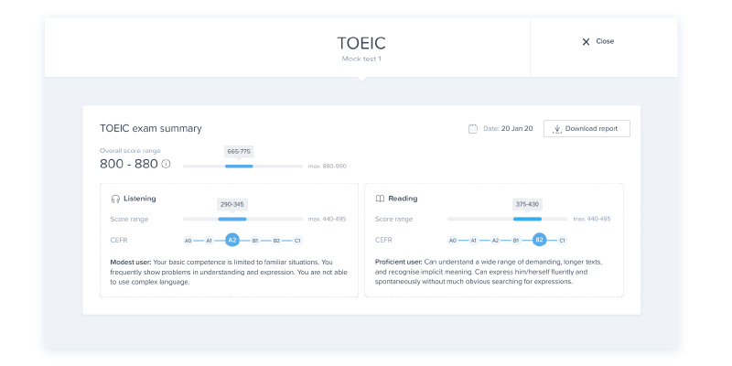This screenshot has width=732, height=366.
Task: Click the Modest user description text
Action: pos(229,272)
